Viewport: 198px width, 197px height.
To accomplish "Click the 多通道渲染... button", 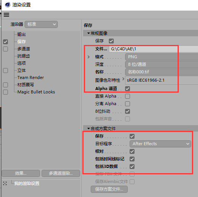I will (61, 173).
